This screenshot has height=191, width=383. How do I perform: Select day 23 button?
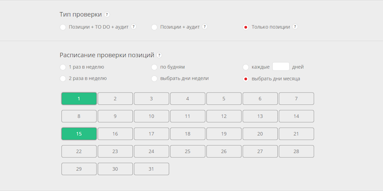[x=115, y=152]
